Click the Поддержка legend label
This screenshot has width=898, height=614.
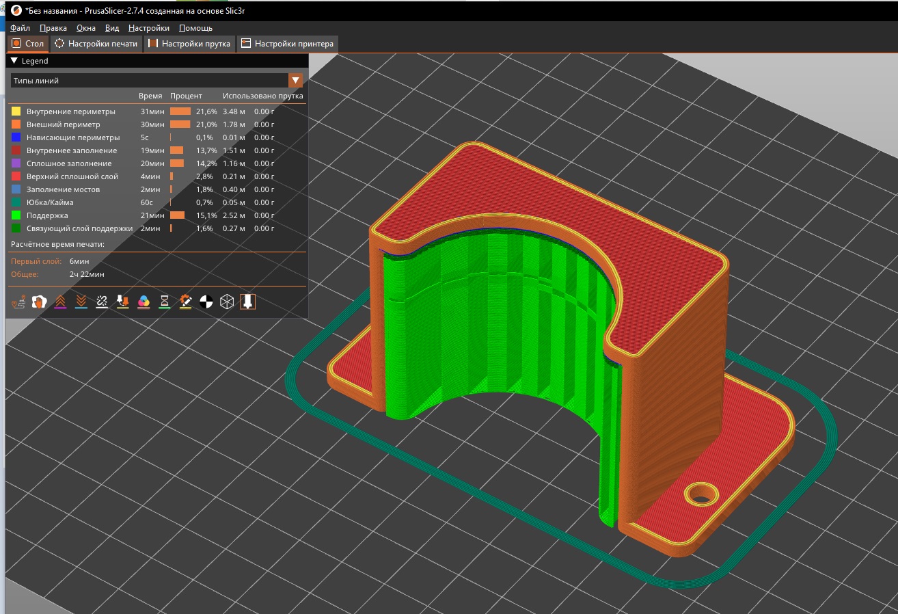click(47, 215)
